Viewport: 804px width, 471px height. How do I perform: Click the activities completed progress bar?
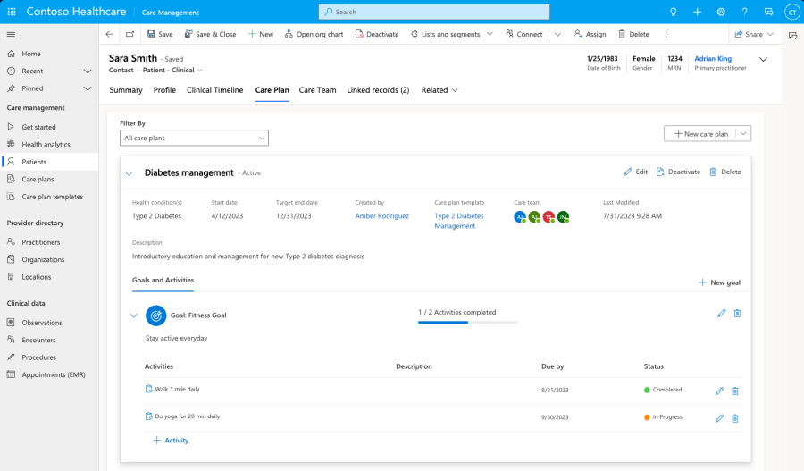click(469, 322)
